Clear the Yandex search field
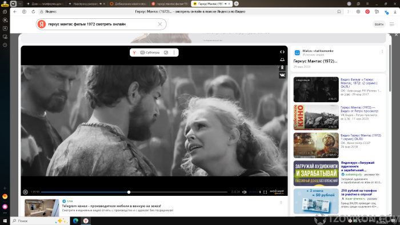The height and width of the screenshot is (225, 400). click(160, 24)
